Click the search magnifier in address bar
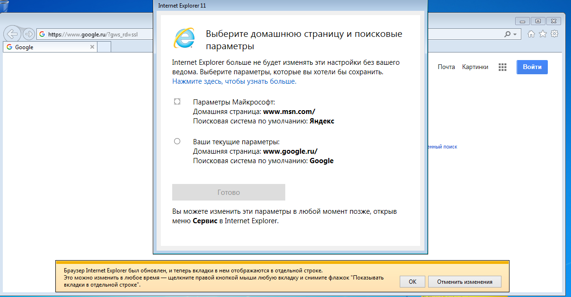The image size is (571, 297). click(x=508, y=34)
